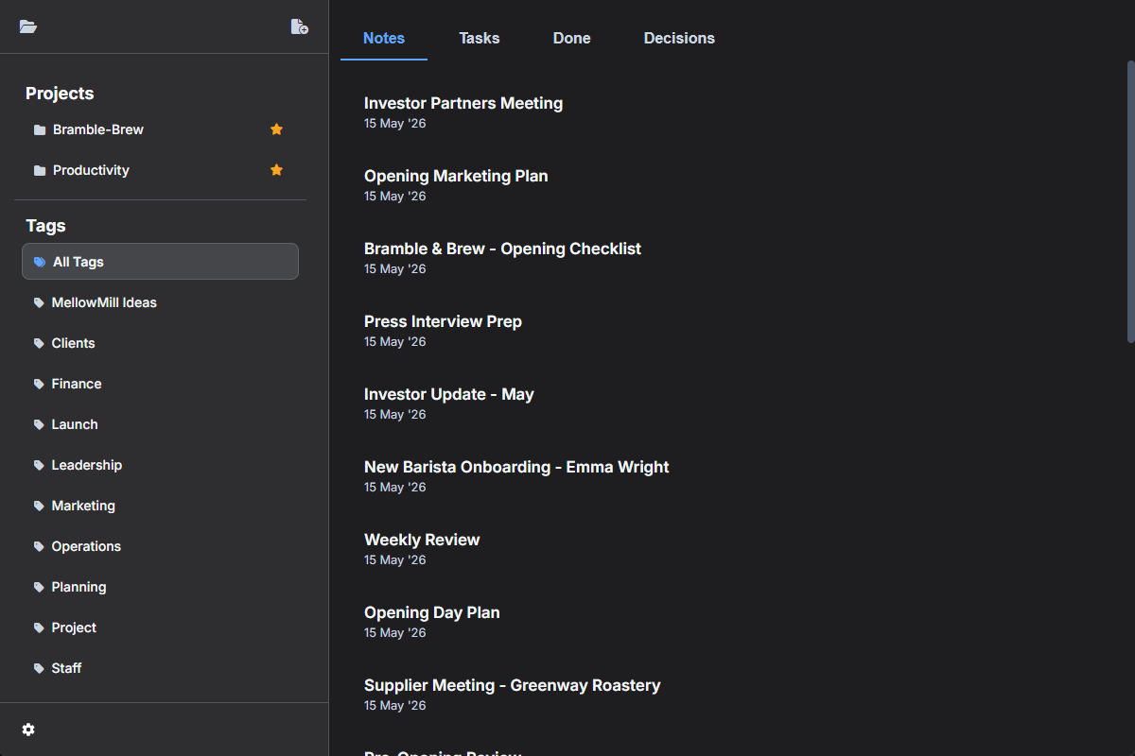Click the Productivity folder icon
This screenshot has width=1135, height=756.
(x=39, y=170)
